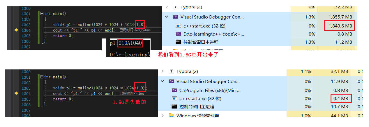Click the 1.1% CPU value for Typora
Image resolution: width=369 pixels, height=127 pixels.
tap(306, 71)
